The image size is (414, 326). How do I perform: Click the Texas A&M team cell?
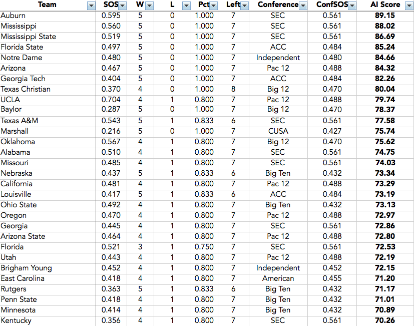click(48, 121)
